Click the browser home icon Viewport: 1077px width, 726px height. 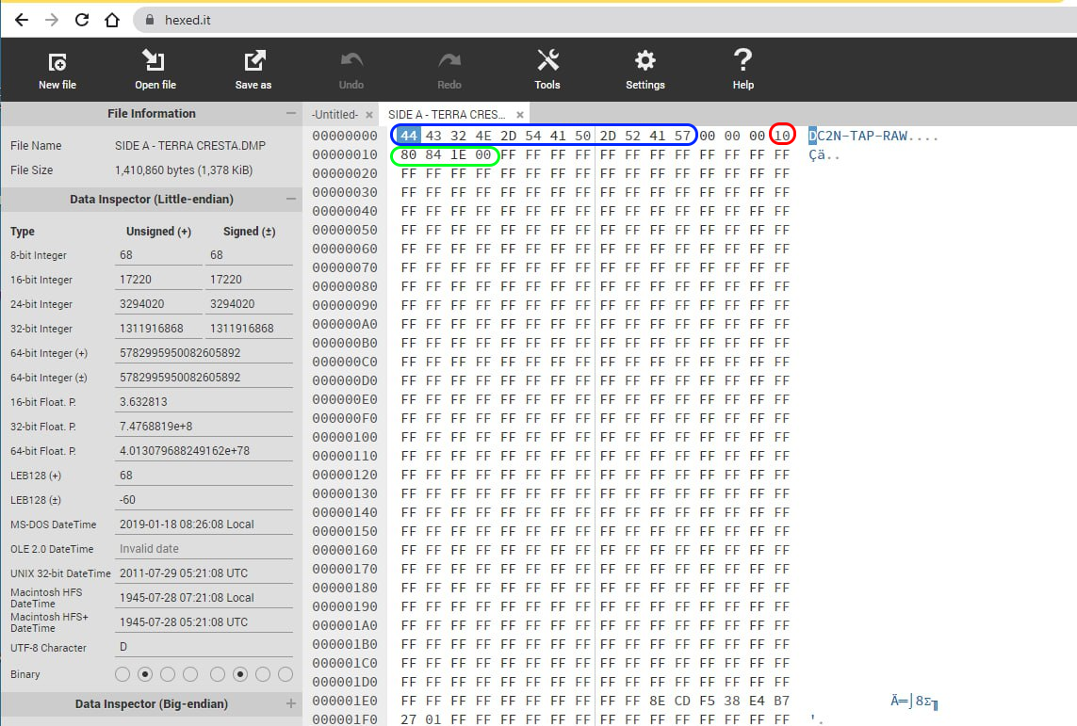(112, 20)
